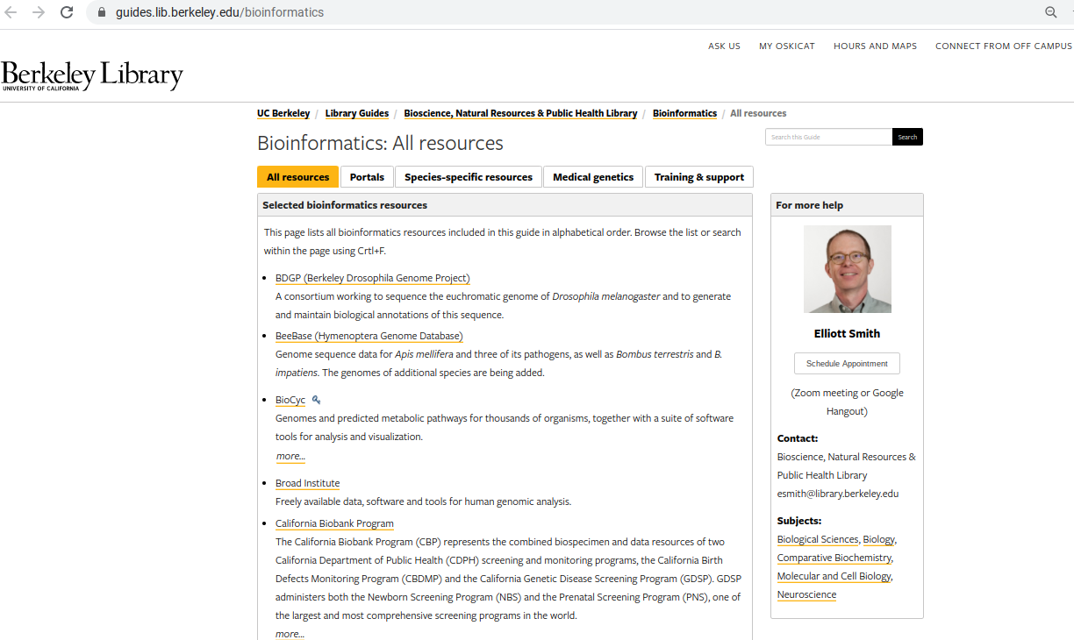Open BDGP (Berkeley Drosophila Genome Project) link
1074x640 pixels.
[x=373, y=278]
